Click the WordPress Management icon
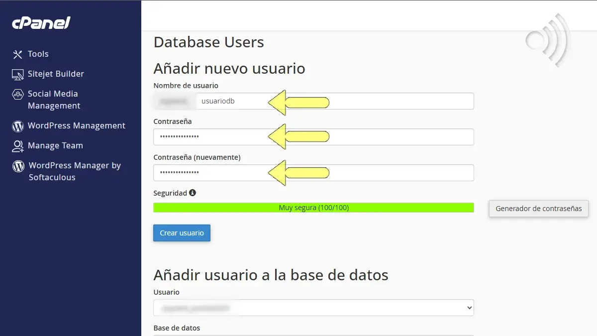 [17, 125]
